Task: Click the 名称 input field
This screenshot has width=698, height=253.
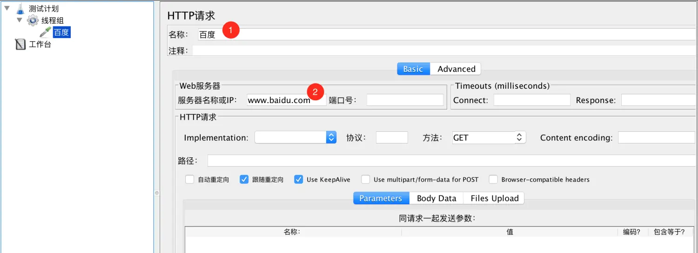Action: coord(447,34)
